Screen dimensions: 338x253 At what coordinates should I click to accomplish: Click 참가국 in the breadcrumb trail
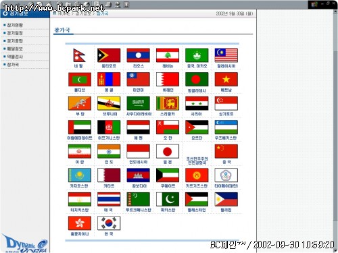(x=103, y=13)
